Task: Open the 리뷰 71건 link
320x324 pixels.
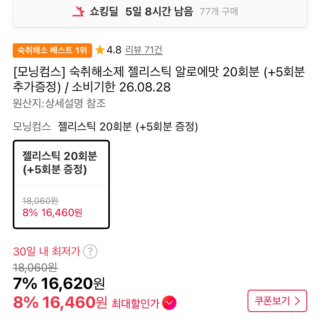Action: click(x=144, y=50)
